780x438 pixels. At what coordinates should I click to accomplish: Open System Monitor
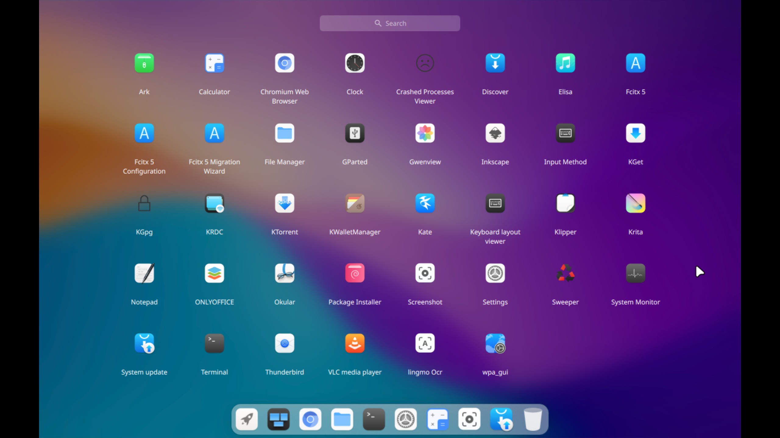pyautogui.click(x=635, y=273)
